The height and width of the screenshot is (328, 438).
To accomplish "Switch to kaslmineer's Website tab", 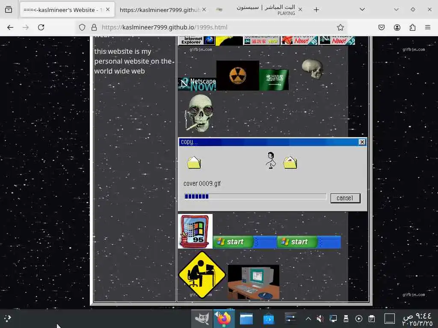I will coord(67,10).
